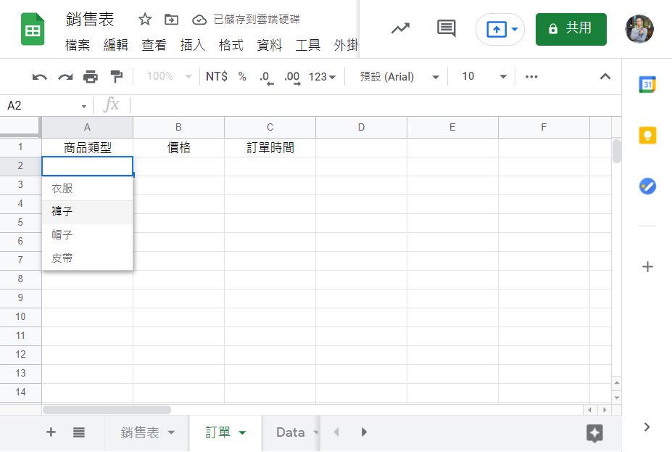Open Google Keep side panel icon
This screenshot has width=672, height=452.
(x=647, y=135)
